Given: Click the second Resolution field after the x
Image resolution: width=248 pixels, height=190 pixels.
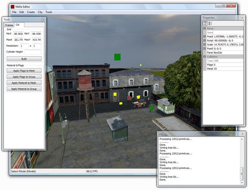Looking at the screenshot, I should click(x=37, y=46).
